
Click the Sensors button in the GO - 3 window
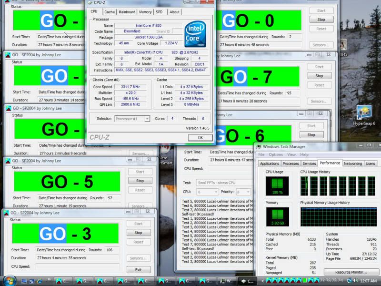point(138,258)
